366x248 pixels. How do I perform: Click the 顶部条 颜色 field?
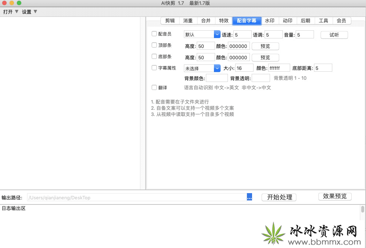(x=239, y=46)
